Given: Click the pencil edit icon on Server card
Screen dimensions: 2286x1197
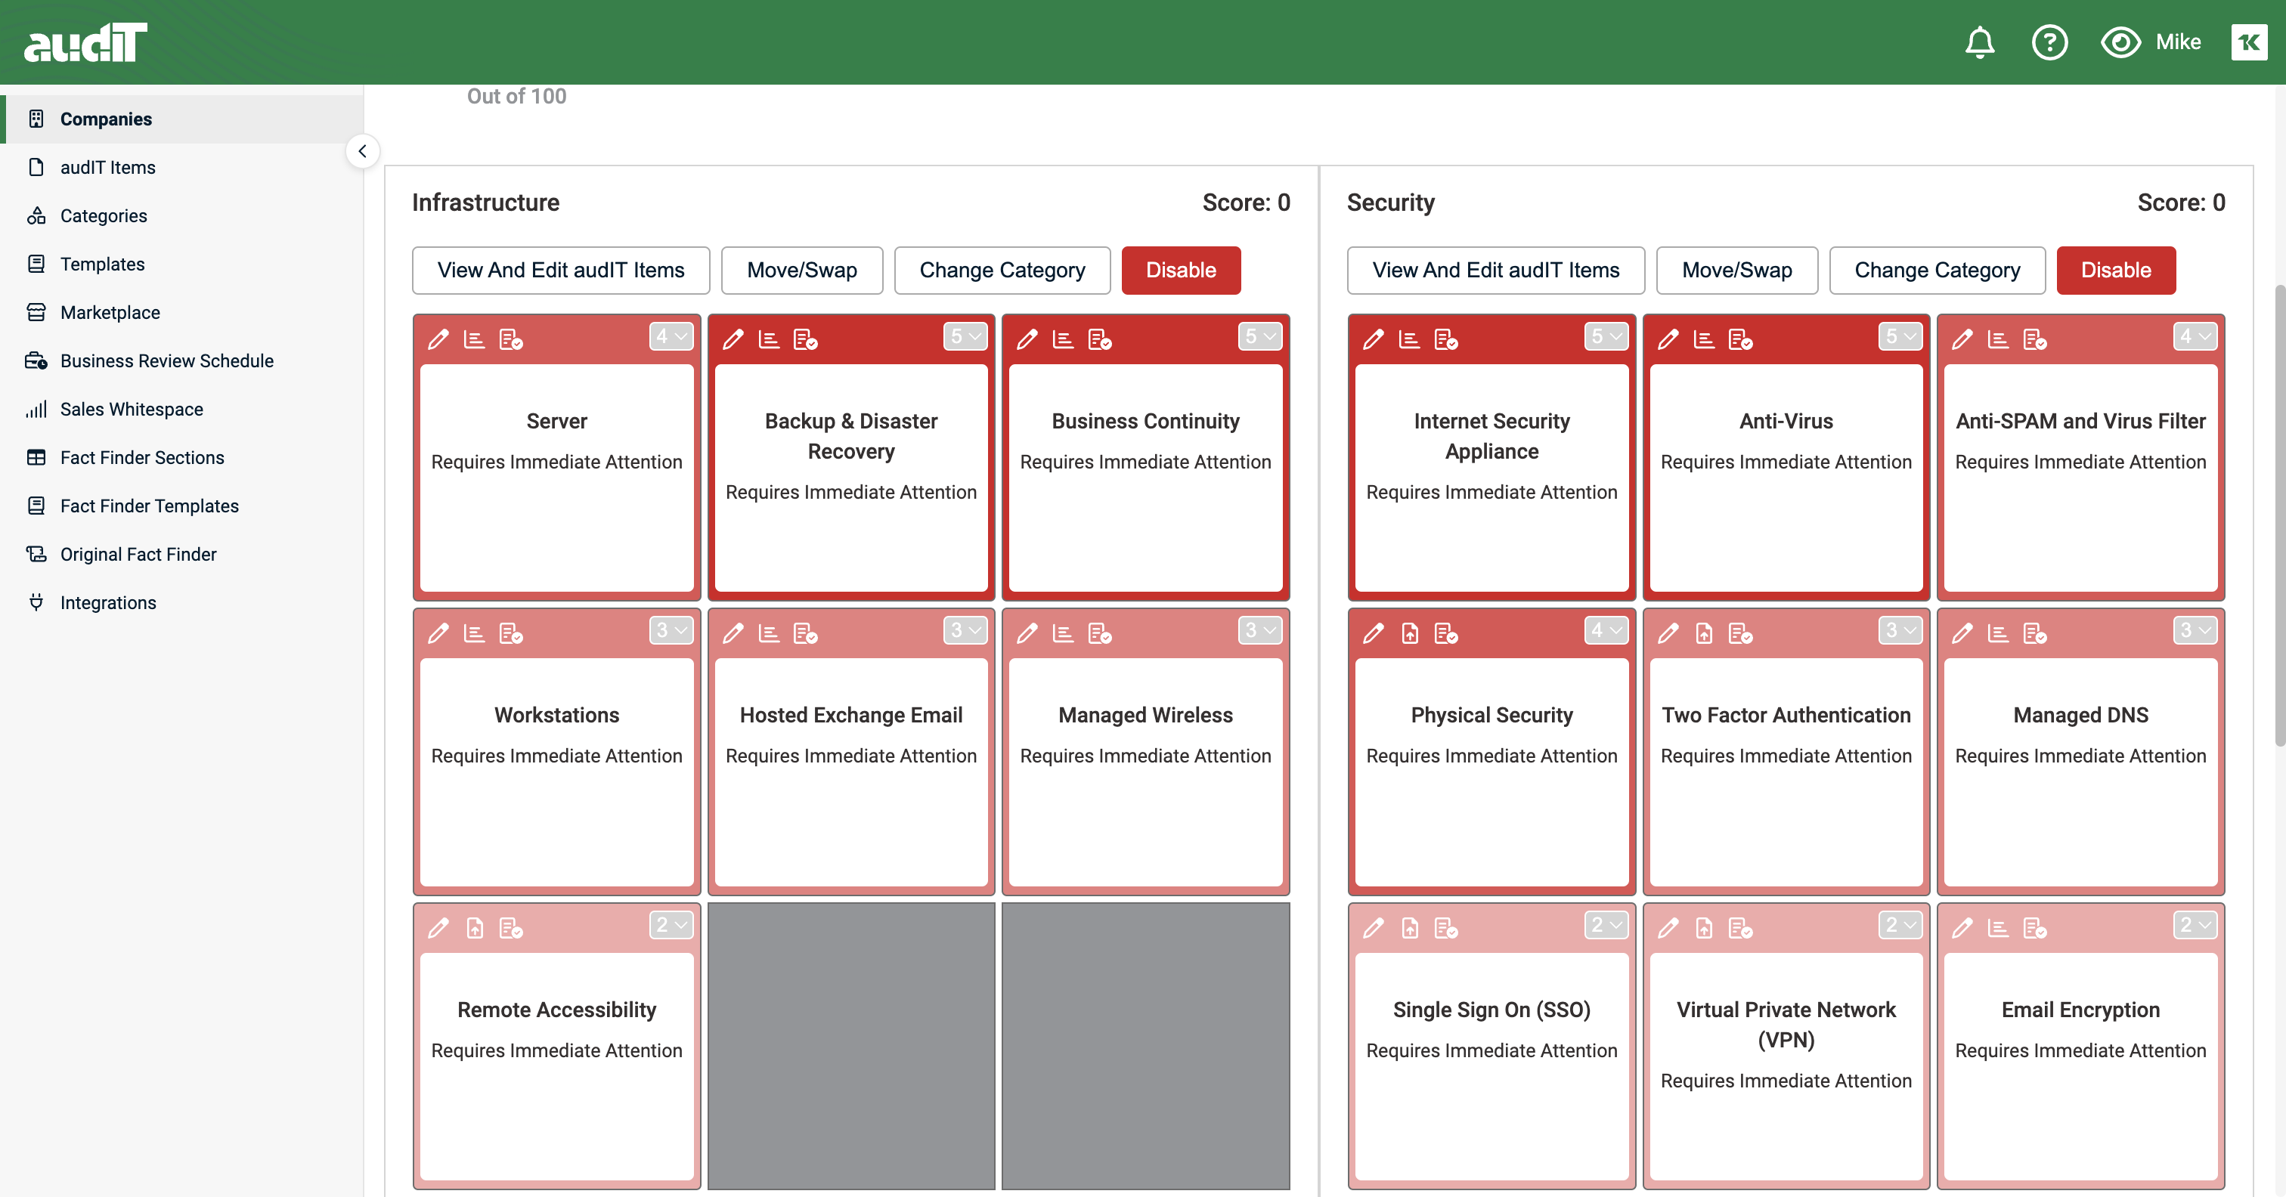Looking at the screenshot, I should (438, 339).
